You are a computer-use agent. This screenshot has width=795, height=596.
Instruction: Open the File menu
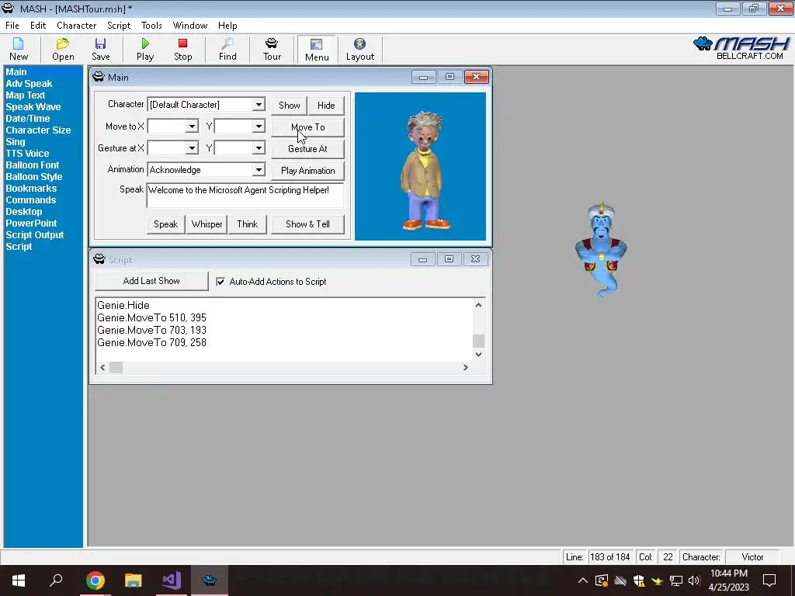click(x=12, y=26)
